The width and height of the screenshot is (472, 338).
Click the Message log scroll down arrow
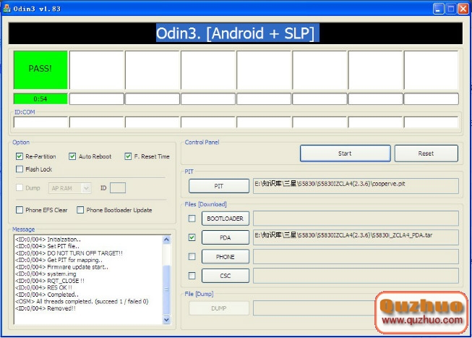coord(166,320)
